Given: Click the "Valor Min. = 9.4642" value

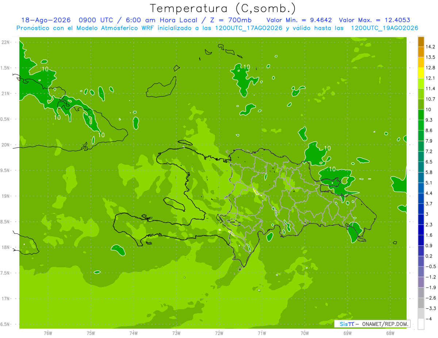Looking at the screenshot, I should click(299, 20).
